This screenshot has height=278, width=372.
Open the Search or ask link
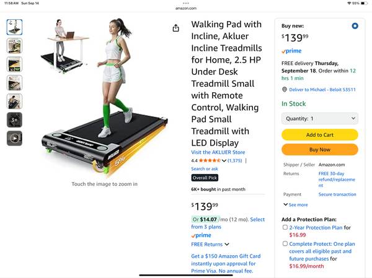coord(205,169)
